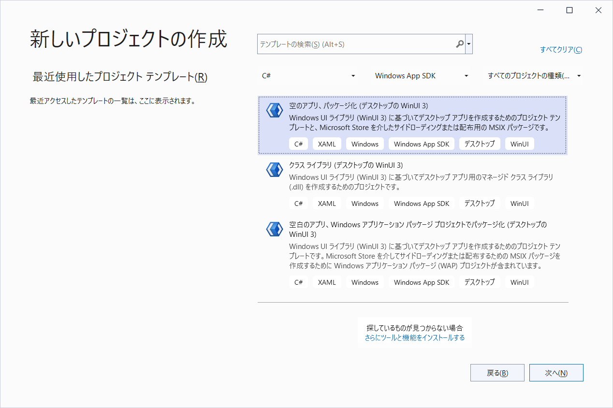This screenshot has width=613, height=408.
Task: Minimize the dialog window
Action: (541, 10)
